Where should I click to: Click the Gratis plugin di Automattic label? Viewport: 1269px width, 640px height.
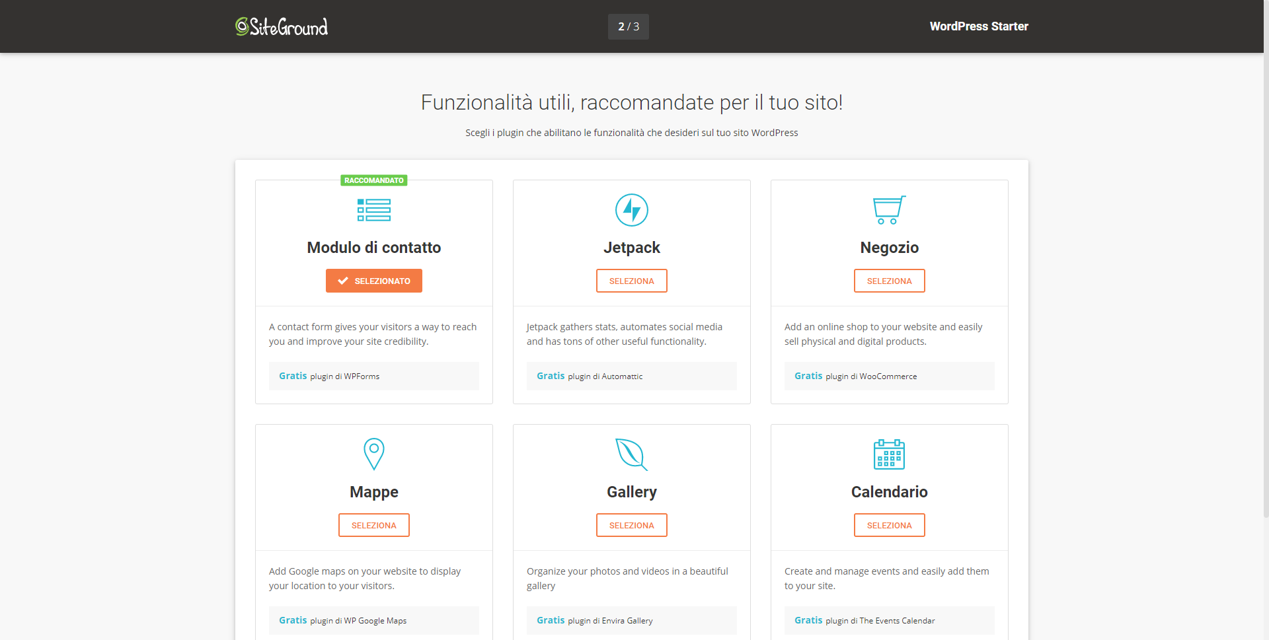[589, 376]
